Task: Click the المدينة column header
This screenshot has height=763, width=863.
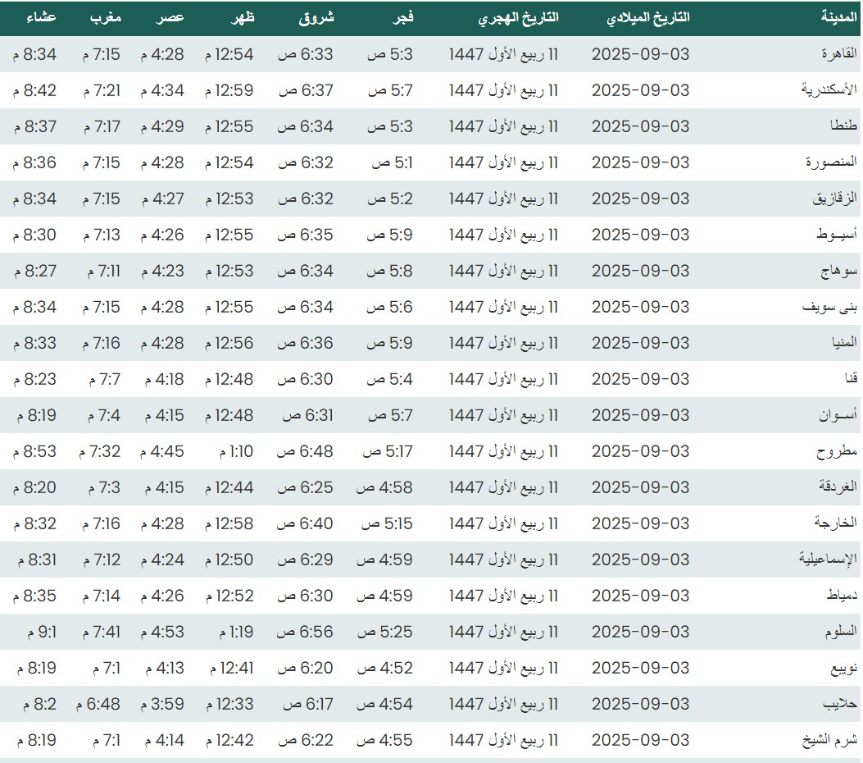Action: (838, 17)
